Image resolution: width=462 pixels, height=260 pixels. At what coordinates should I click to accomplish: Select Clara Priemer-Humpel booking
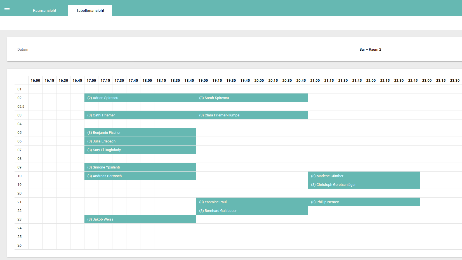252,115
